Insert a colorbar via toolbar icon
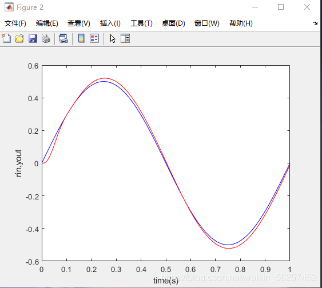 (x=81, y=38)
